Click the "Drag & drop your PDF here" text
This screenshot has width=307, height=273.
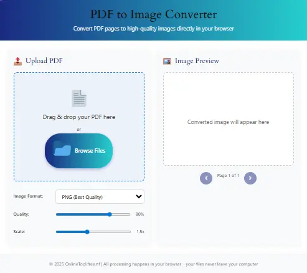[79, 117]
